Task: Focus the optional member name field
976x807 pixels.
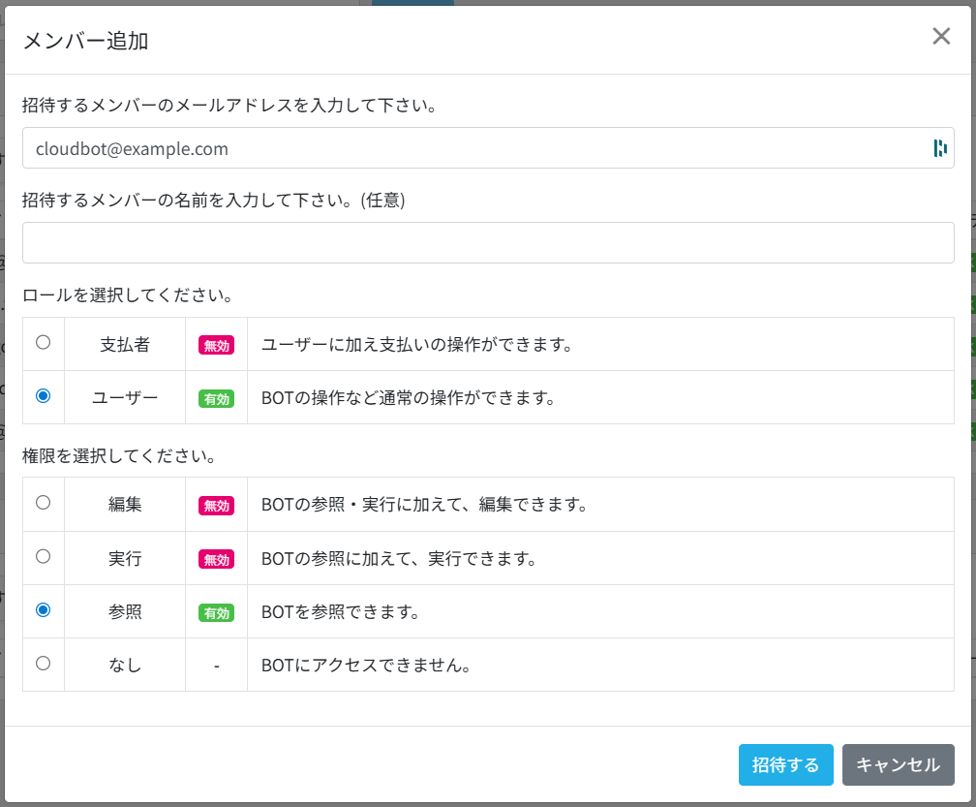Action: [x=488, y=242]
